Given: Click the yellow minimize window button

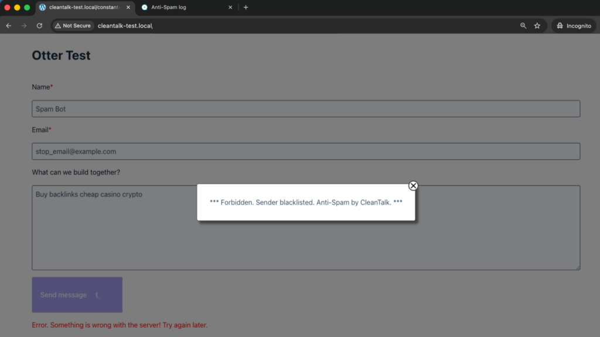Looking at the screenshot, I should coord(17,7).
